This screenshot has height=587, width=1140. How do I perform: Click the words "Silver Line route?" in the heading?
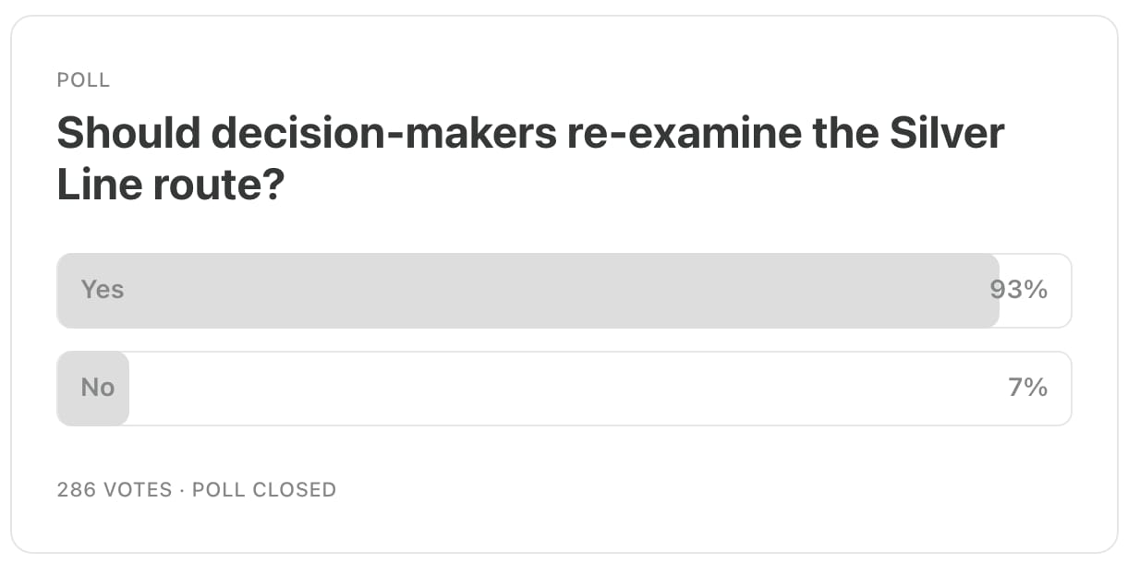click(x=530, y=160)
